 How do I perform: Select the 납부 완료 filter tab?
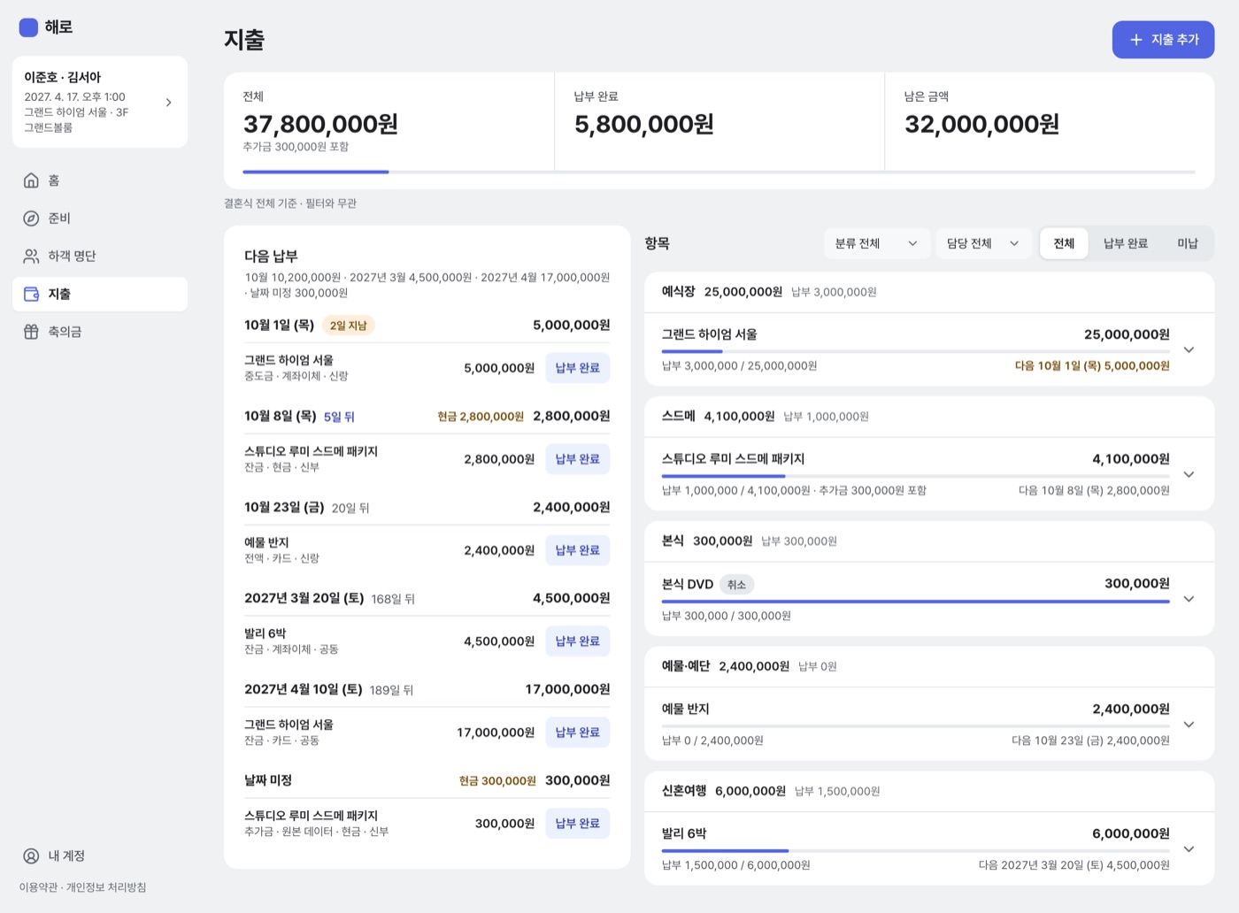pyautogui.click(x=1125, y=243)
